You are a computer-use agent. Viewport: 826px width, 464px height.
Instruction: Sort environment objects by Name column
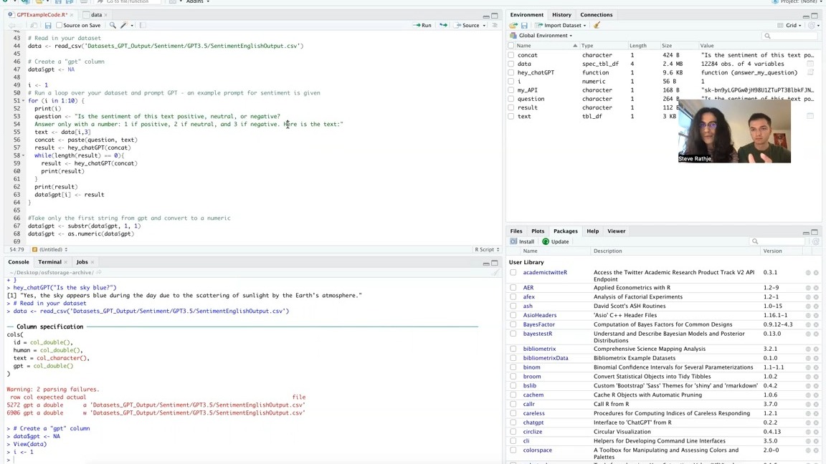547,46
